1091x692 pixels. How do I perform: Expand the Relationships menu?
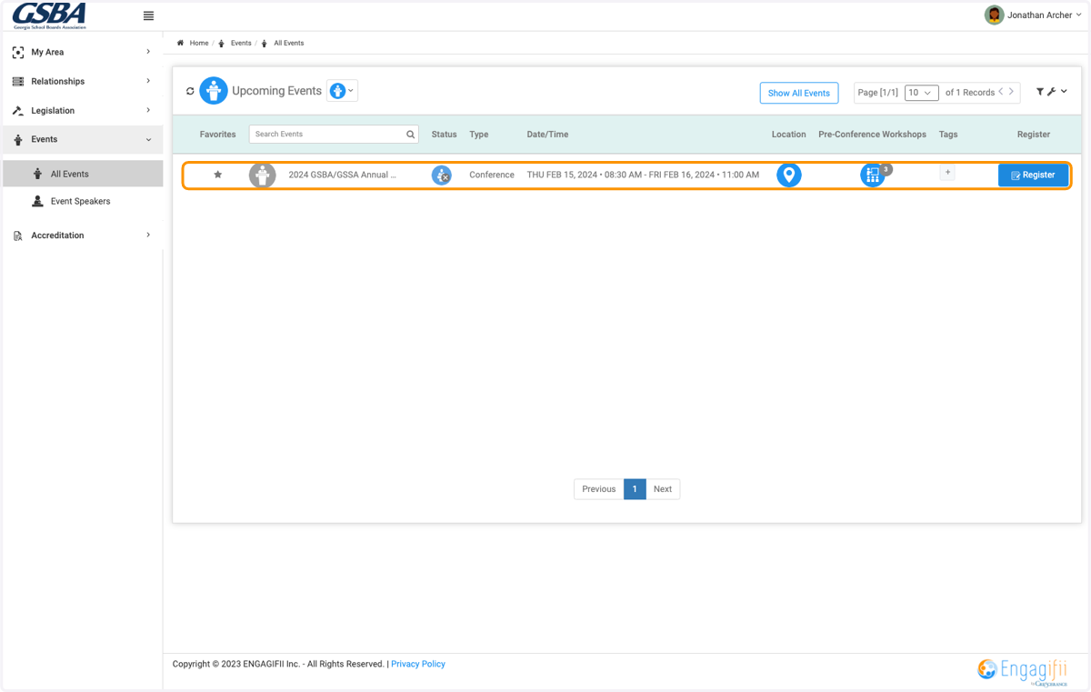pos(83,81)
